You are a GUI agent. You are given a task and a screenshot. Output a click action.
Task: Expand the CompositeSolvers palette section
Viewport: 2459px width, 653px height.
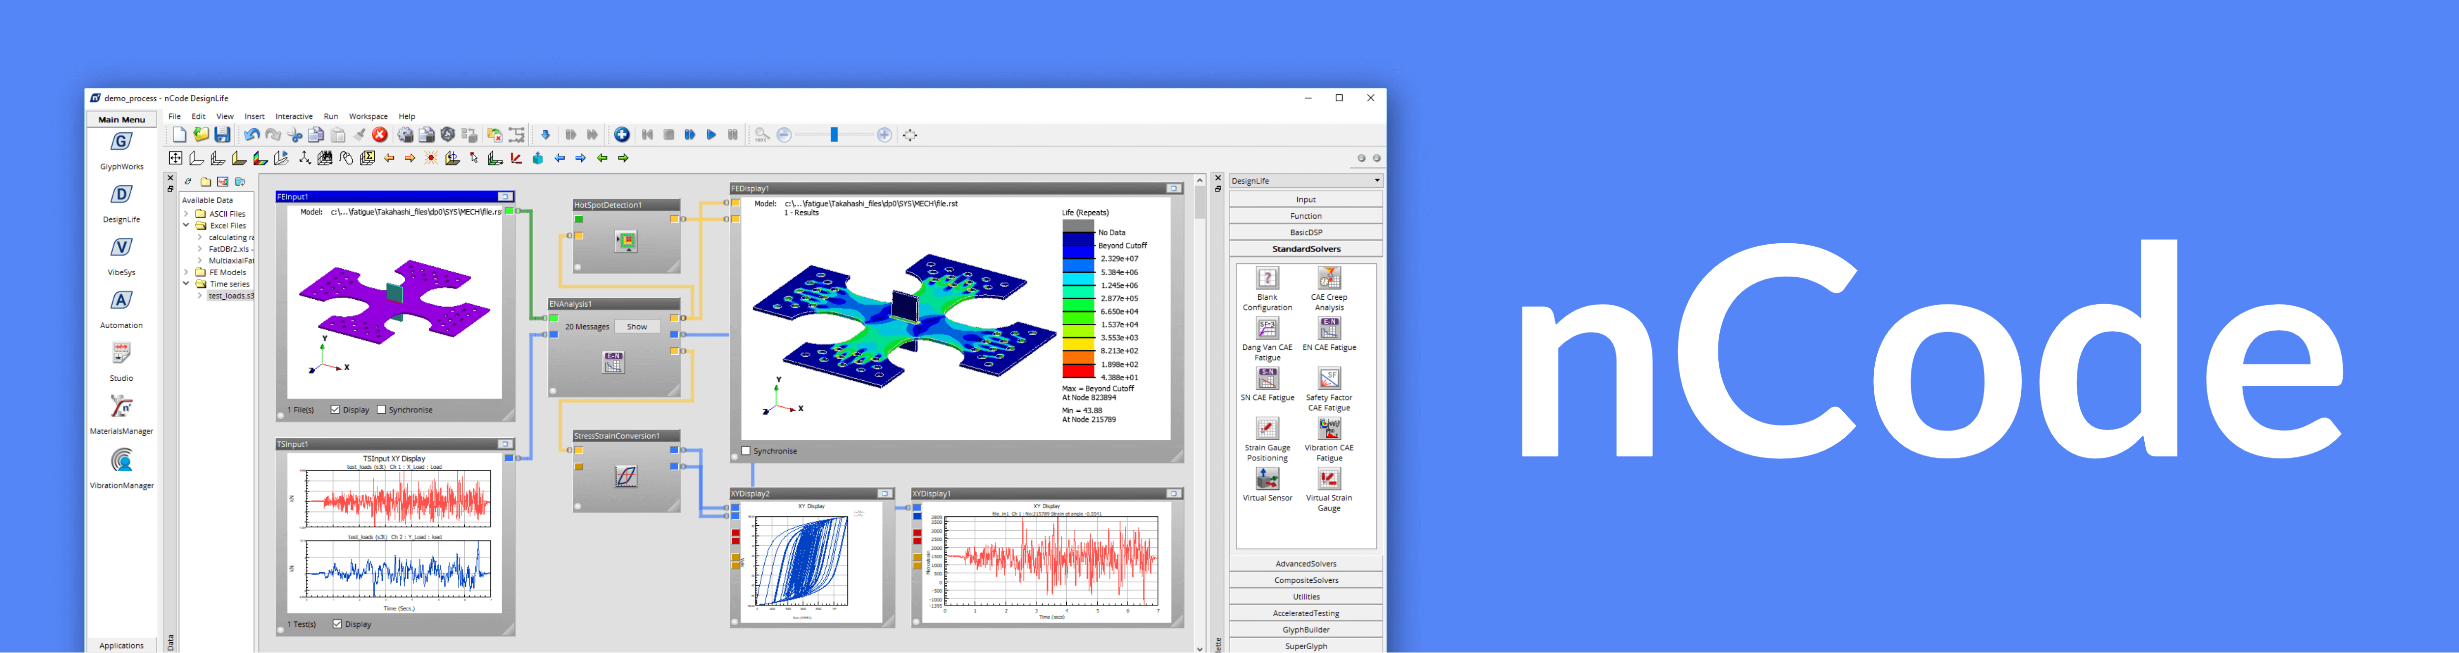[1306, 580]
